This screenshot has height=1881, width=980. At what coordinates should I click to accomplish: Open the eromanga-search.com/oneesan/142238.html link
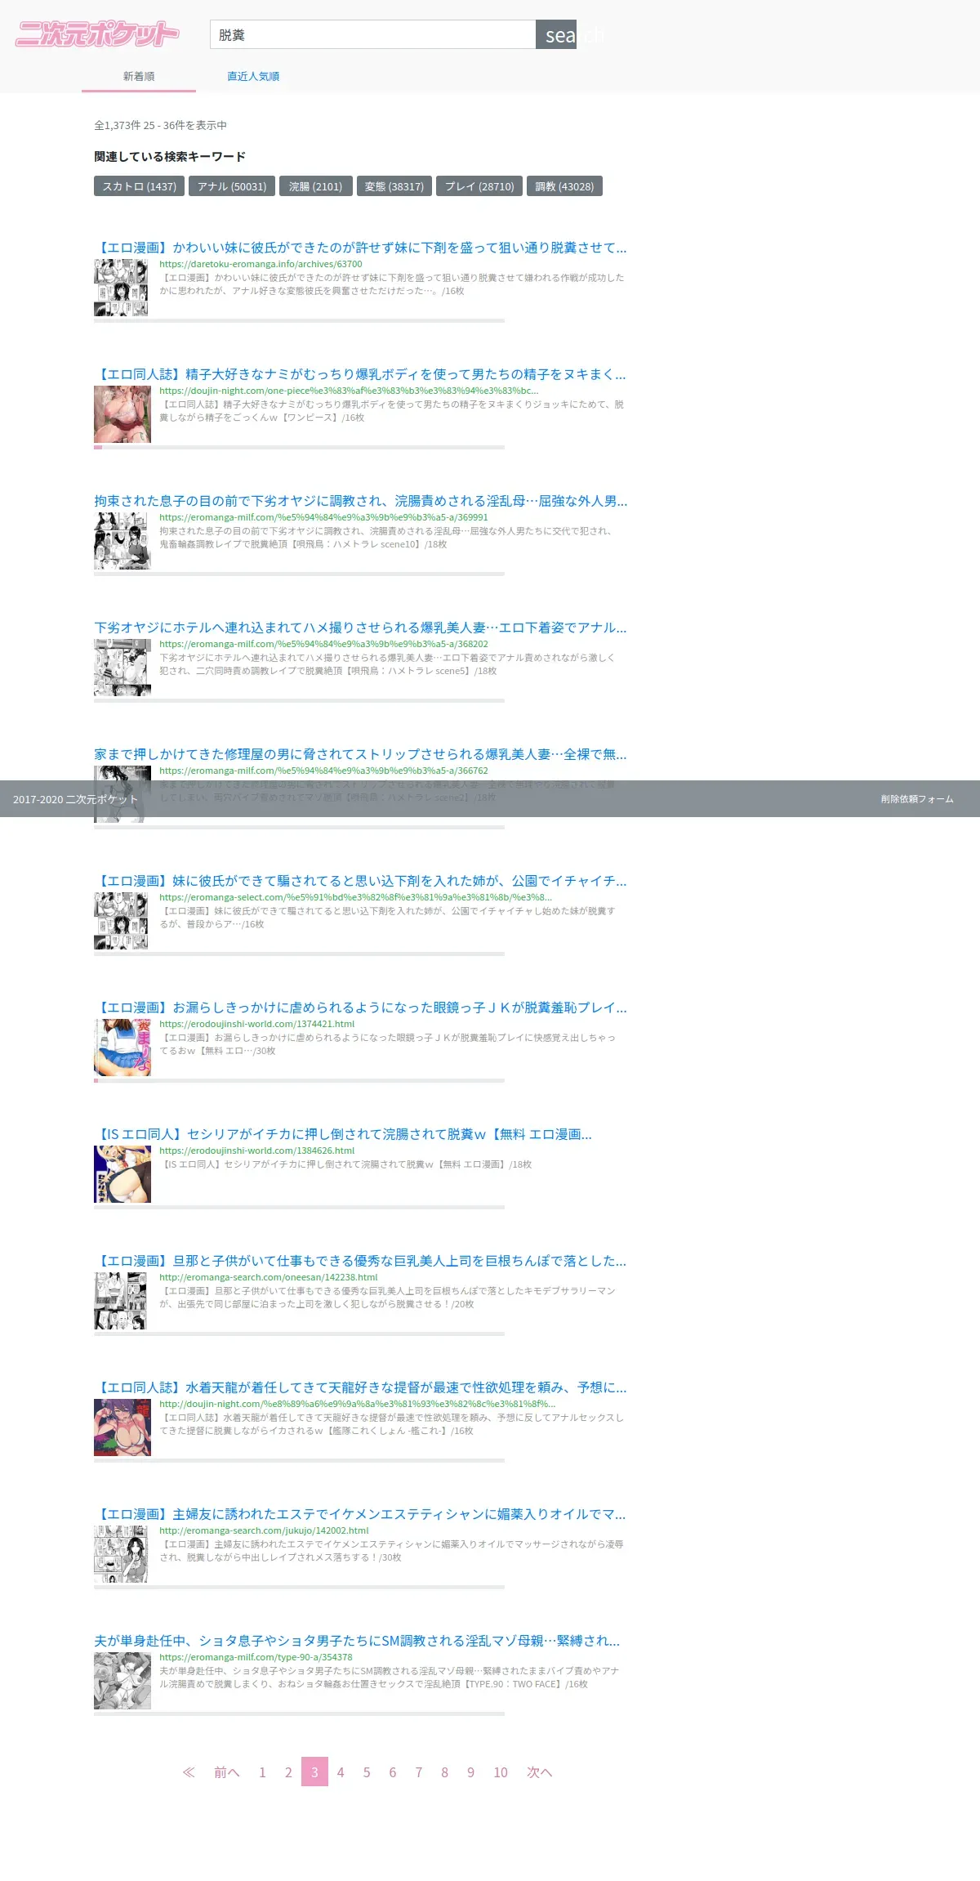269,1277
